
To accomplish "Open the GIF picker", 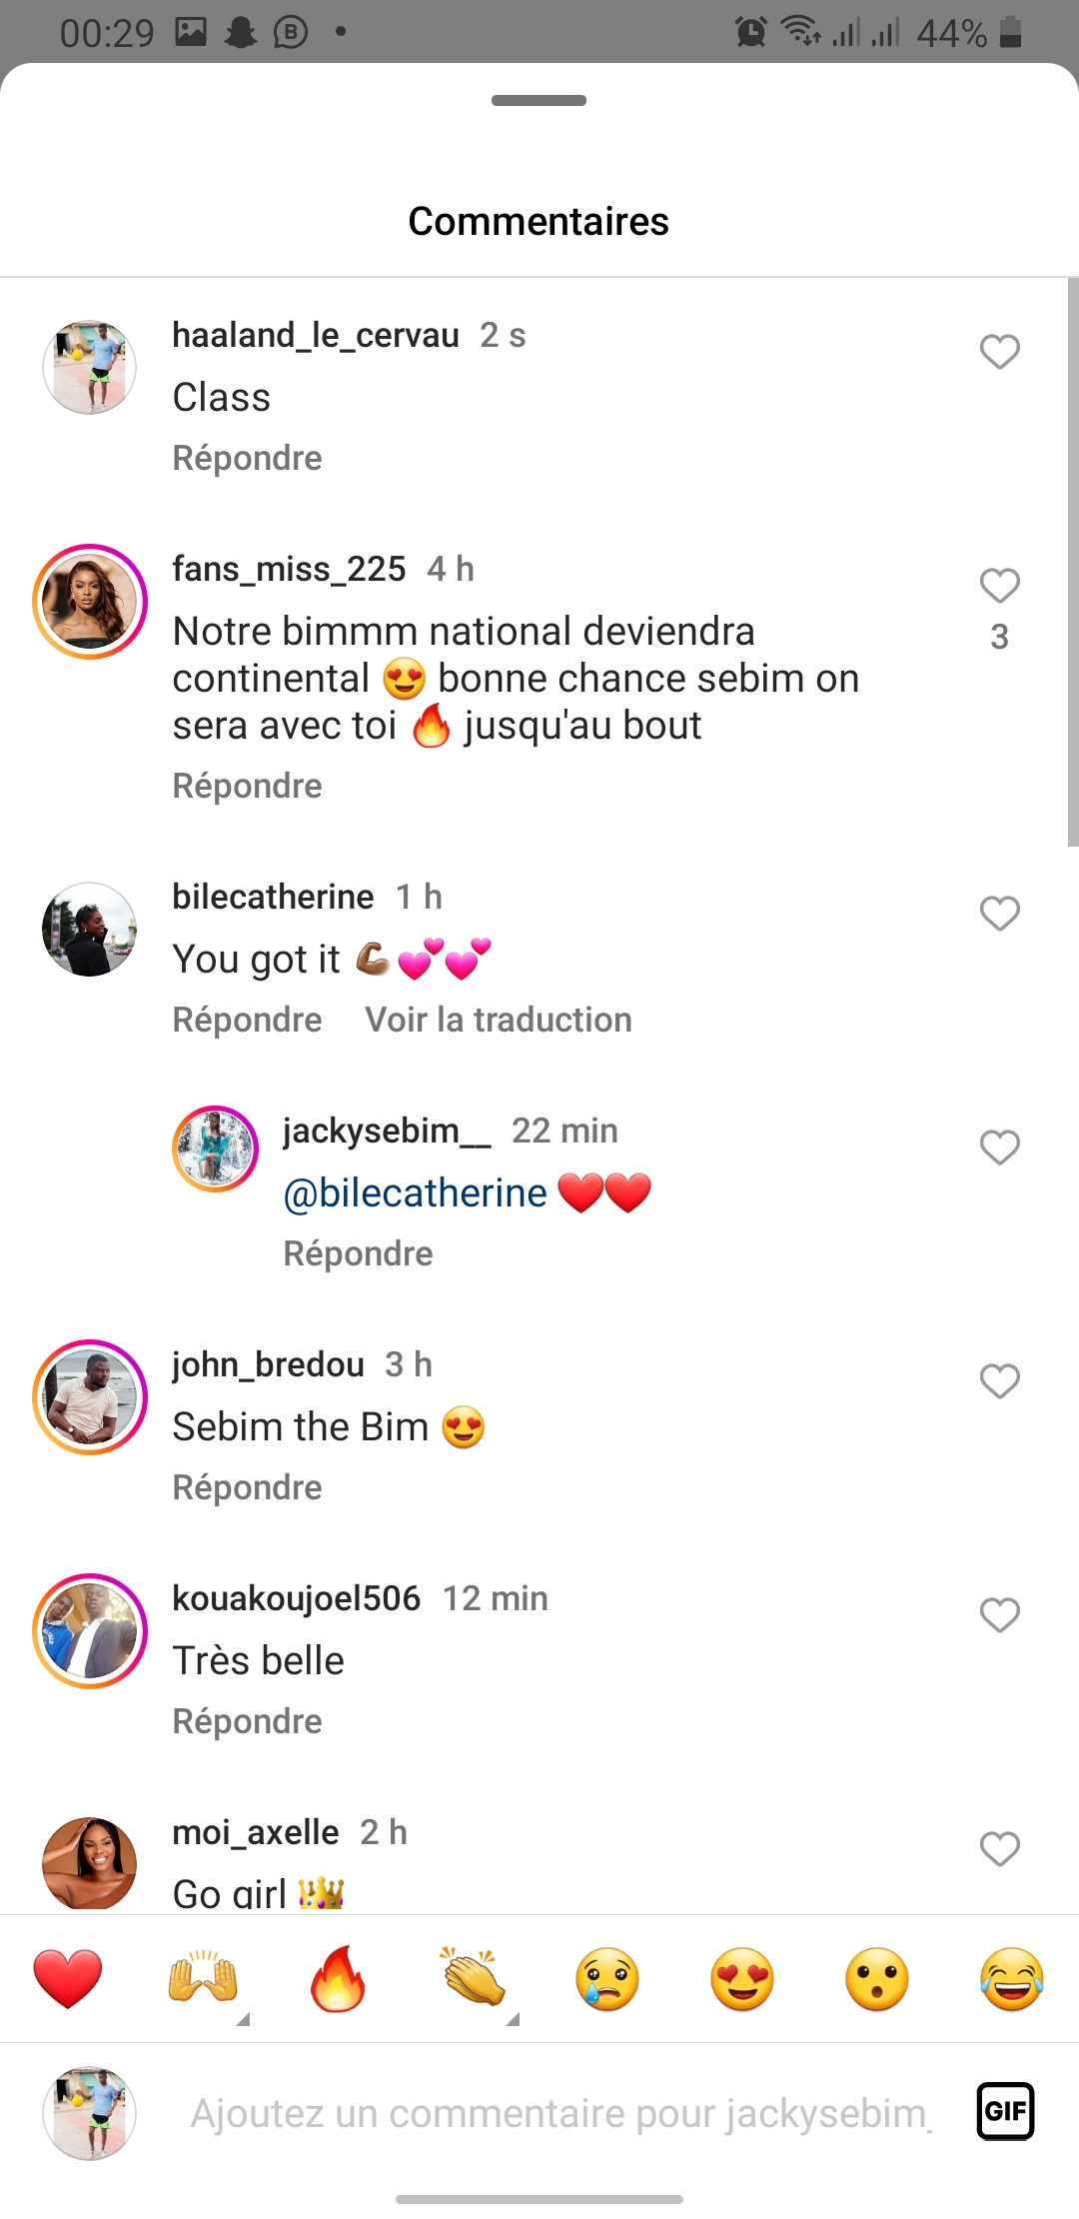I will (1004, 2111).
